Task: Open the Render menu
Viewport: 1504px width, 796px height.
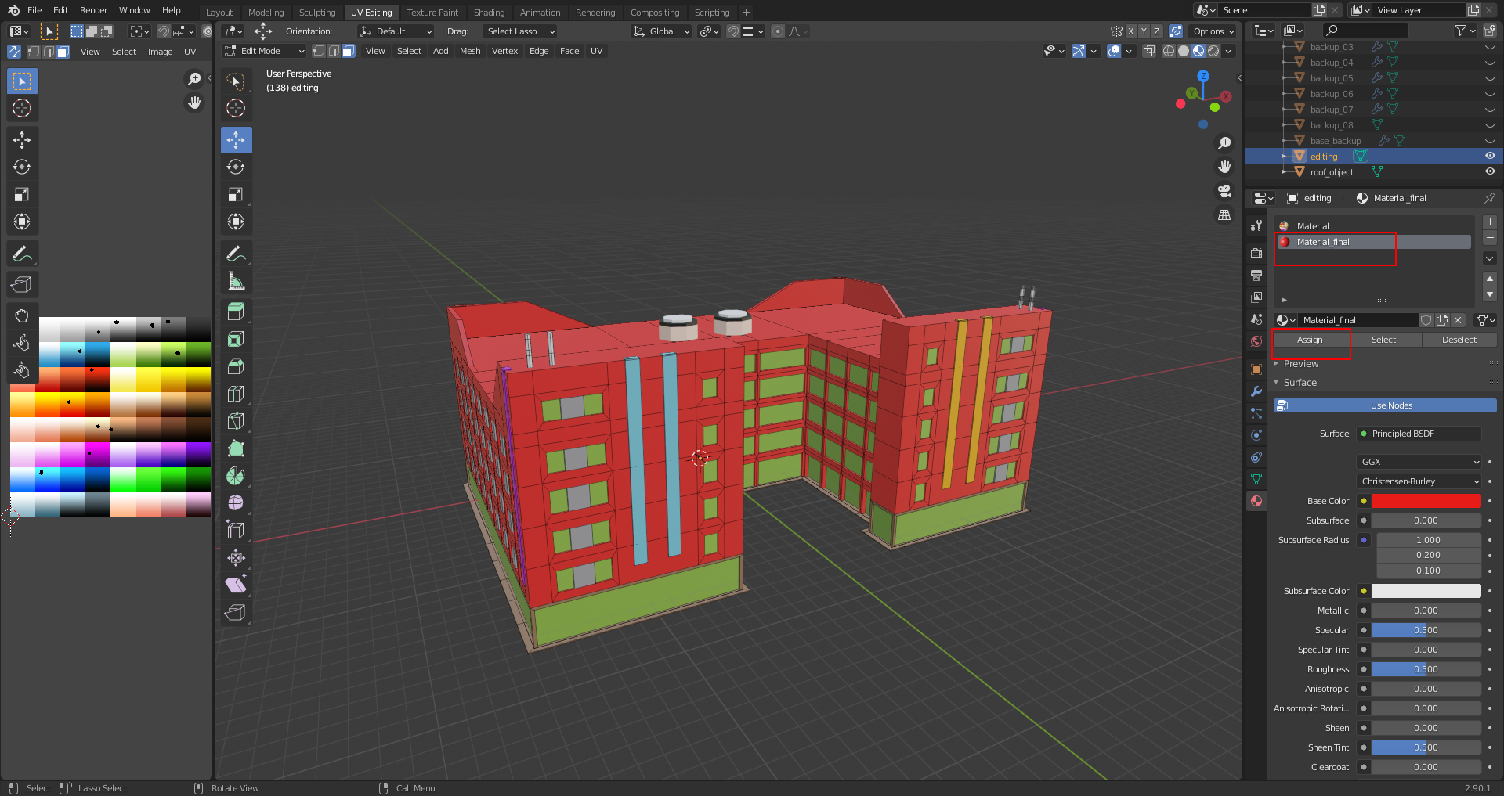Action: point(94,10)
